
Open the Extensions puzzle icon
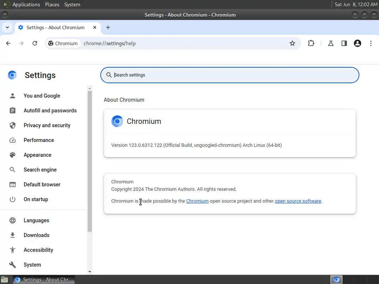click(x=311, y=43)
